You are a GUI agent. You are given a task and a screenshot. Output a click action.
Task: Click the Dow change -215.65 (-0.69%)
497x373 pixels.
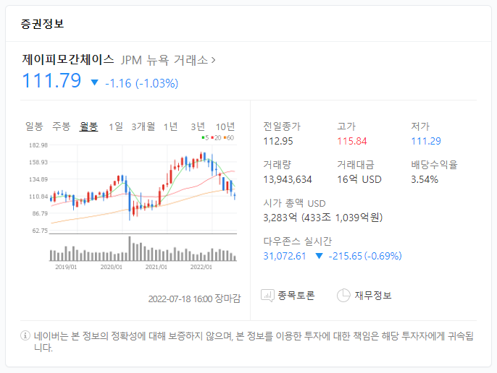[x=365, y=256]
